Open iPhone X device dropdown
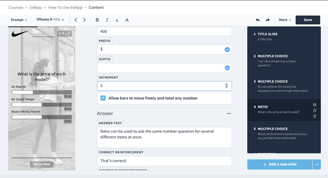The width and height of the screenshot is (328, 178). tap(50, 19)
